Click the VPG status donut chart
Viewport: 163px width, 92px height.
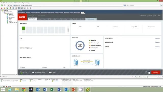pos(80,45)
